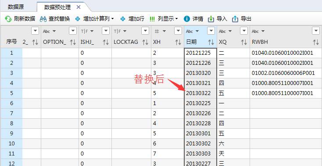The width and height of the screenshot is (322, 166).
Task: Click the 增加行 plus icon
Action: (x=123, y=19)
